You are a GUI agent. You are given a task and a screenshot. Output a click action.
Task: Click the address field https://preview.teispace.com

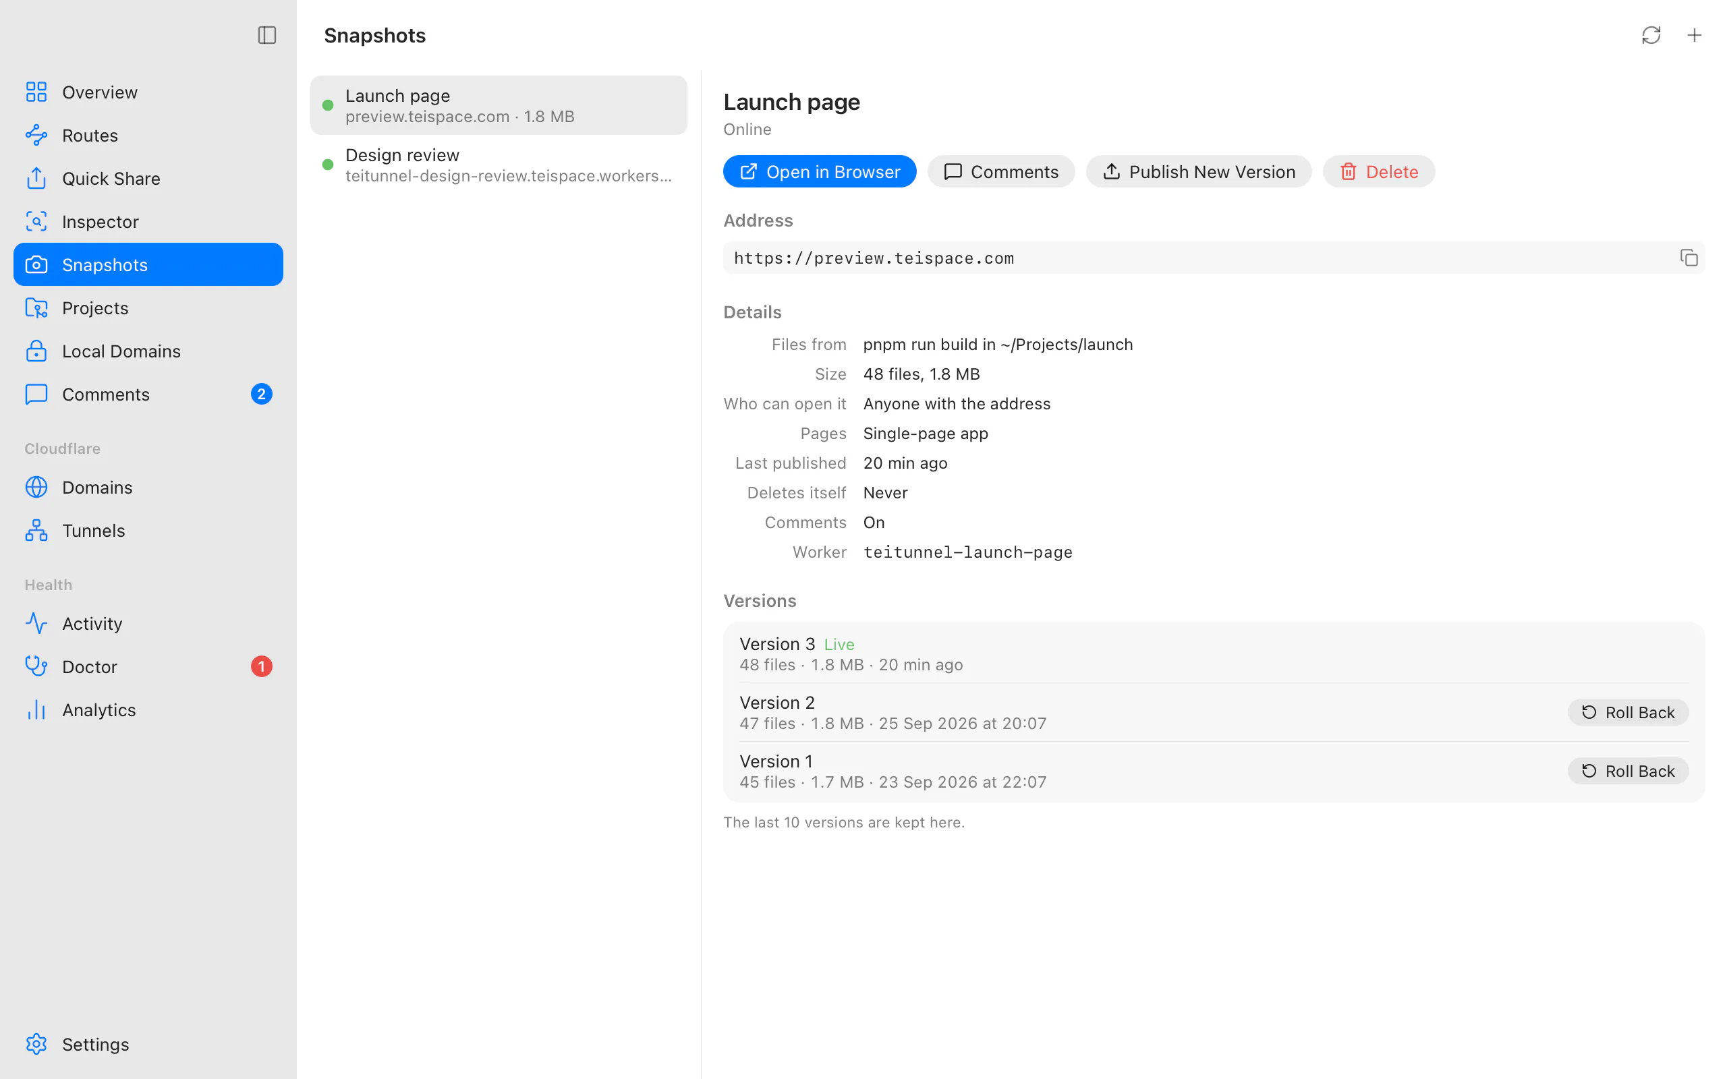(1213, 258)
